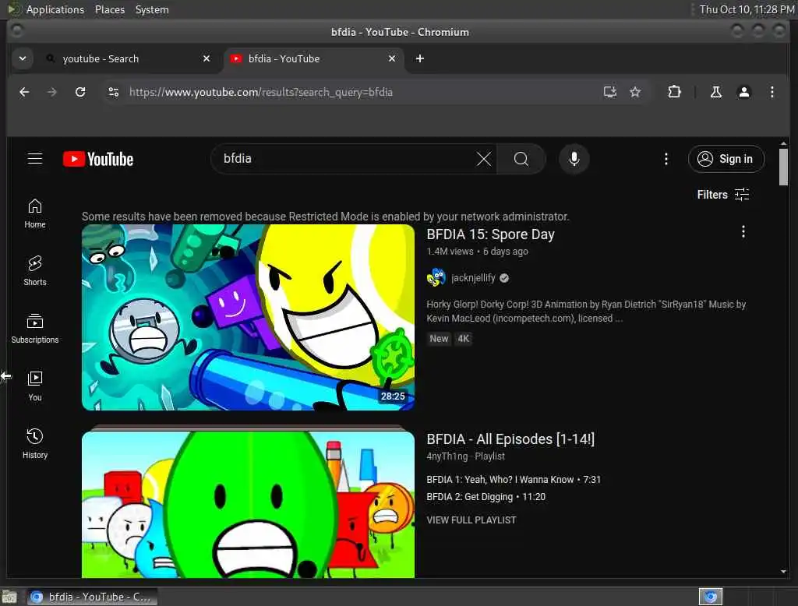
Task: Open YouTube hamburger guide menu
Action: point(34,159)
